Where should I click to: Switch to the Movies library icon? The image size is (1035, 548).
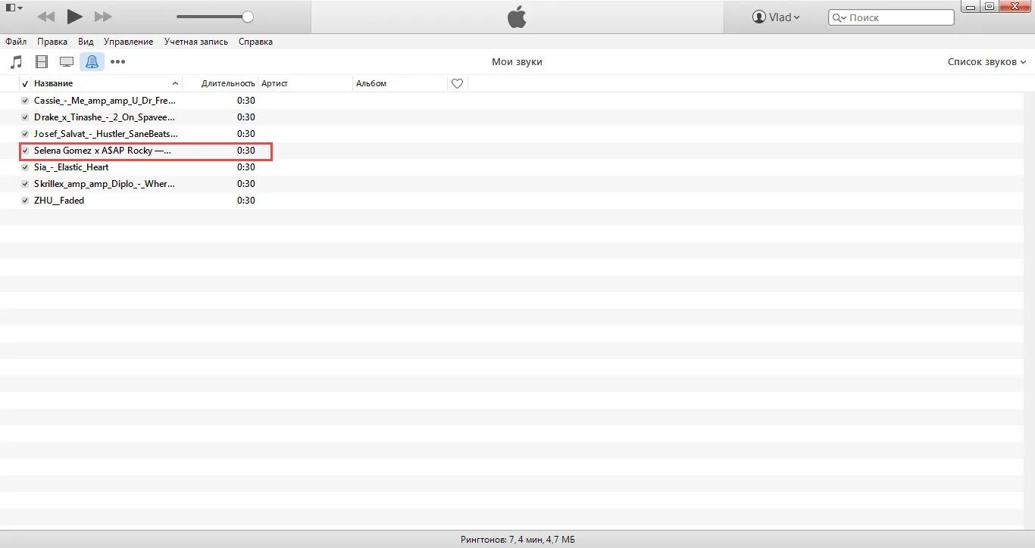coord(42,62)
